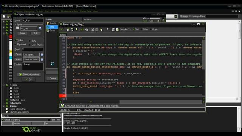Open the room0 room item
Viewport: 242px width, 136px height.
click(x=16, y=94)
